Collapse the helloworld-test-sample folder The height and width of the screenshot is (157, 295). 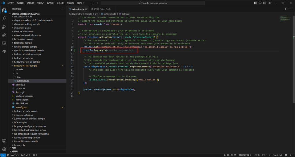[25, 65]
